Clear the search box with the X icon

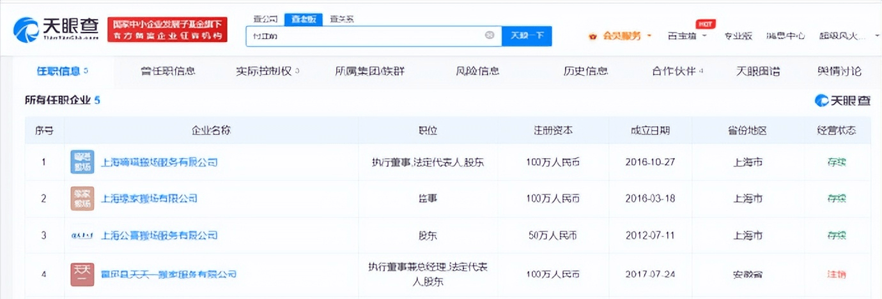pos(490,35)
